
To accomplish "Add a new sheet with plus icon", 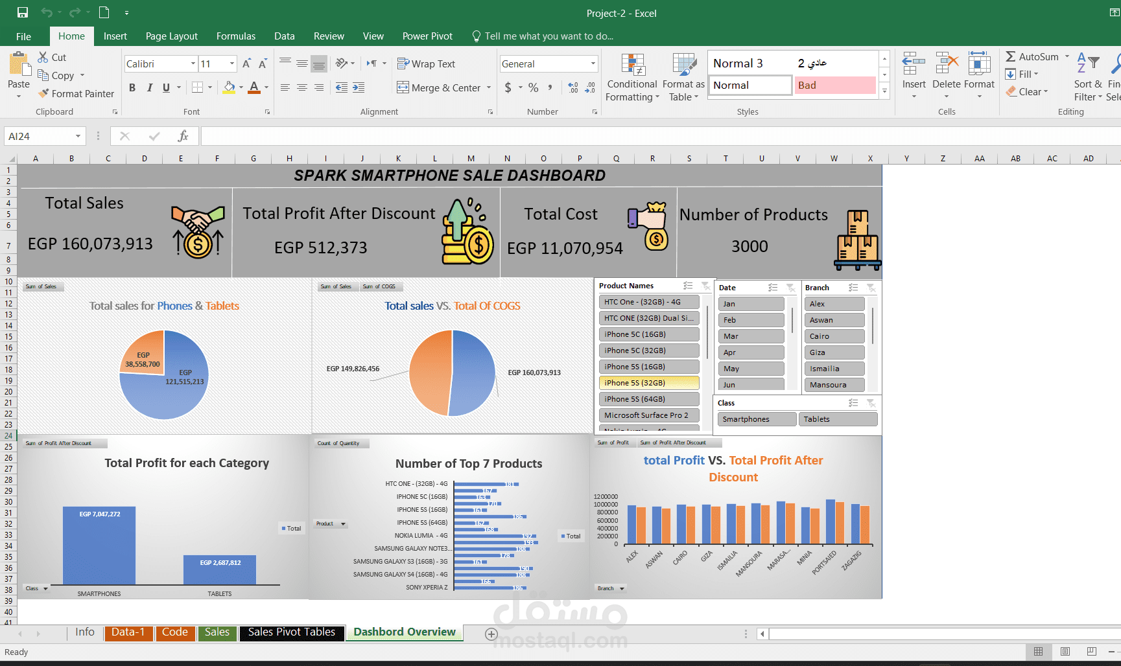I will [x=491, y=634].
